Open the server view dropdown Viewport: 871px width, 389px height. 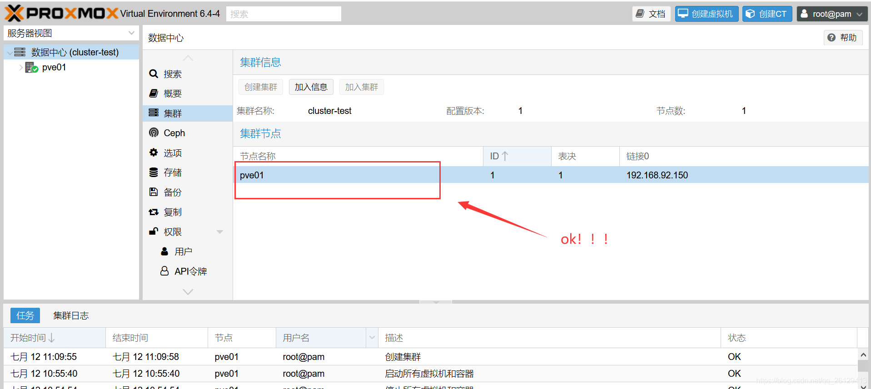[131, 33]
